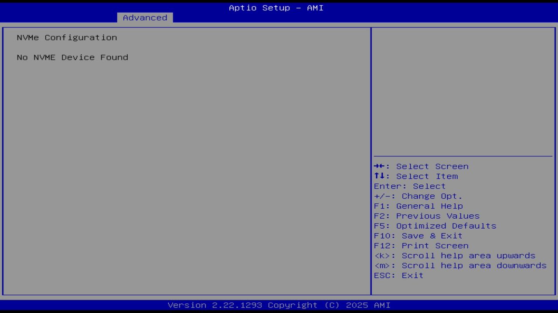
Task: Click F2 Previous Values option
Action: tap(426, 216)
